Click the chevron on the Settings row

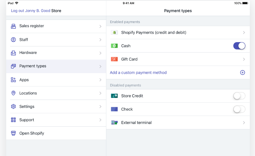click(x=100, y=106)
